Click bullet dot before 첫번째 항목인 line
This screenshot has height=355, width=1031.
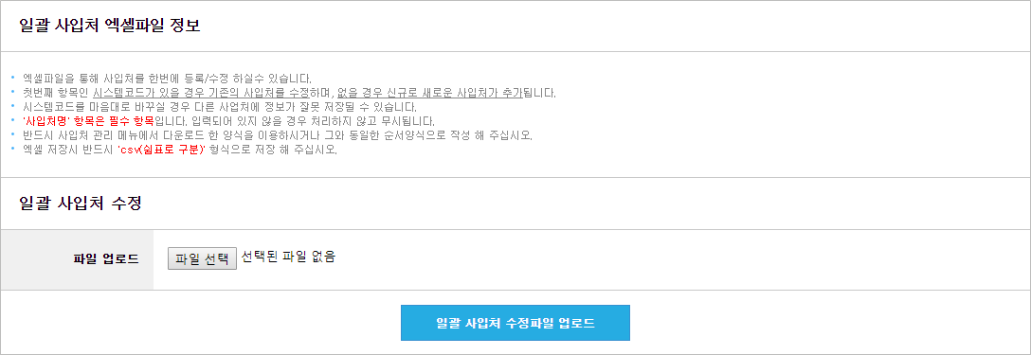click(x=13, y=92)
